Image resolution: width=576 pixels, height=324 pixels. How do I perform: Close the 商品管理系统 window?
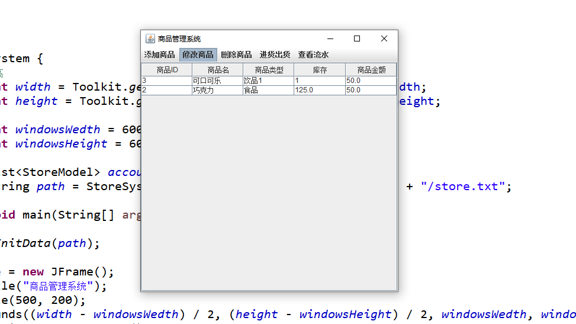click(x=384, y=39)
